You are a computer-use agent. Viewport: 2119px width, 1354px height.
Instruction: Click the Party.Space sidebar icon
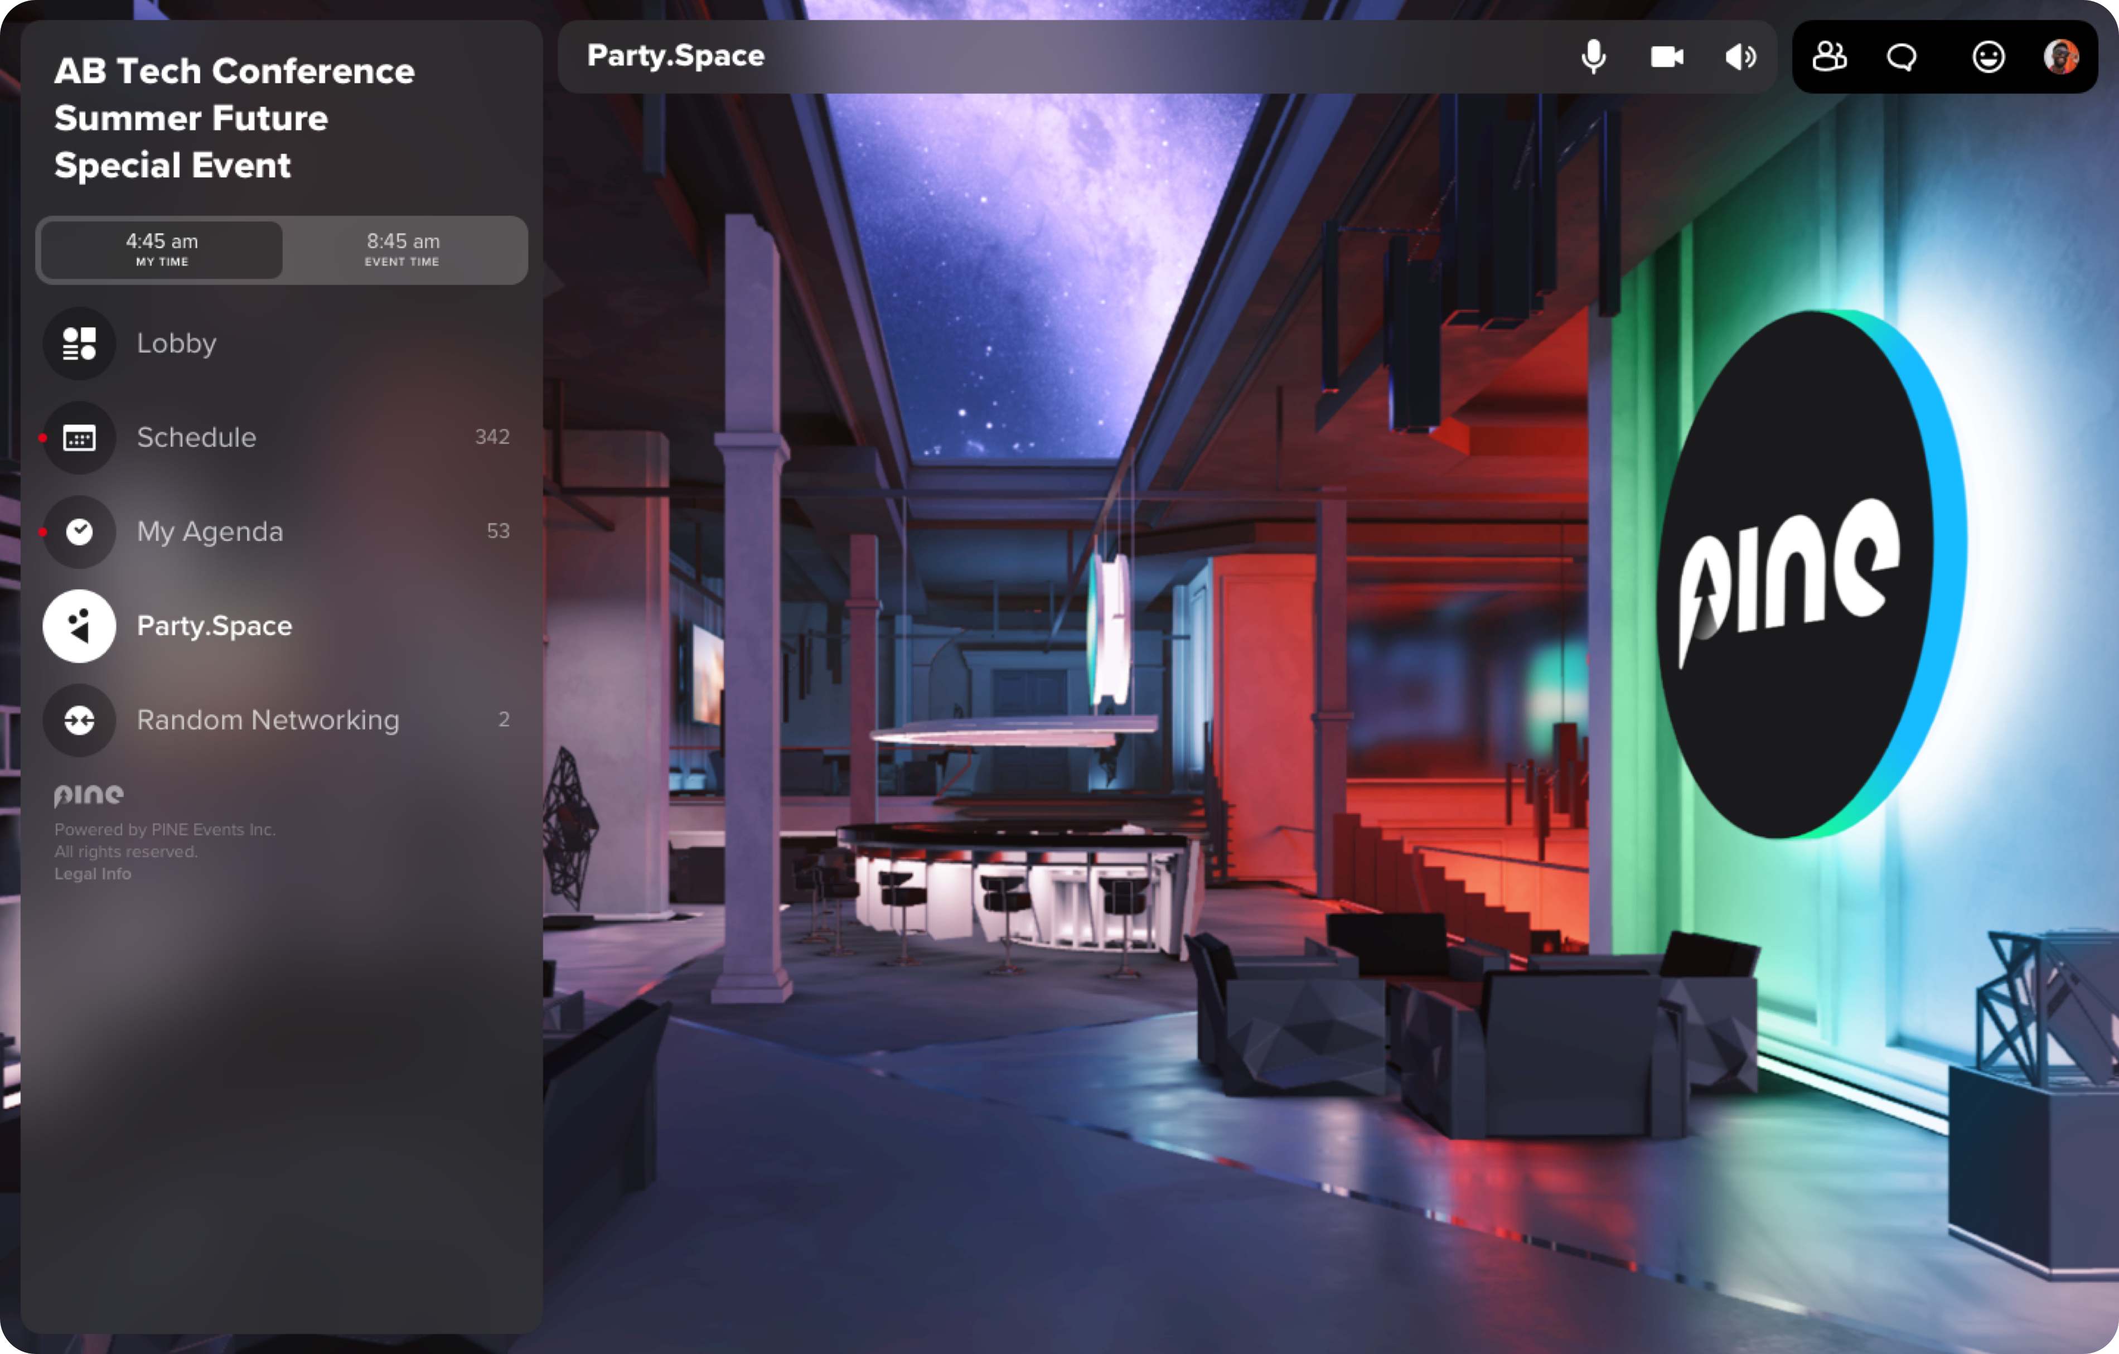[79, 626]
